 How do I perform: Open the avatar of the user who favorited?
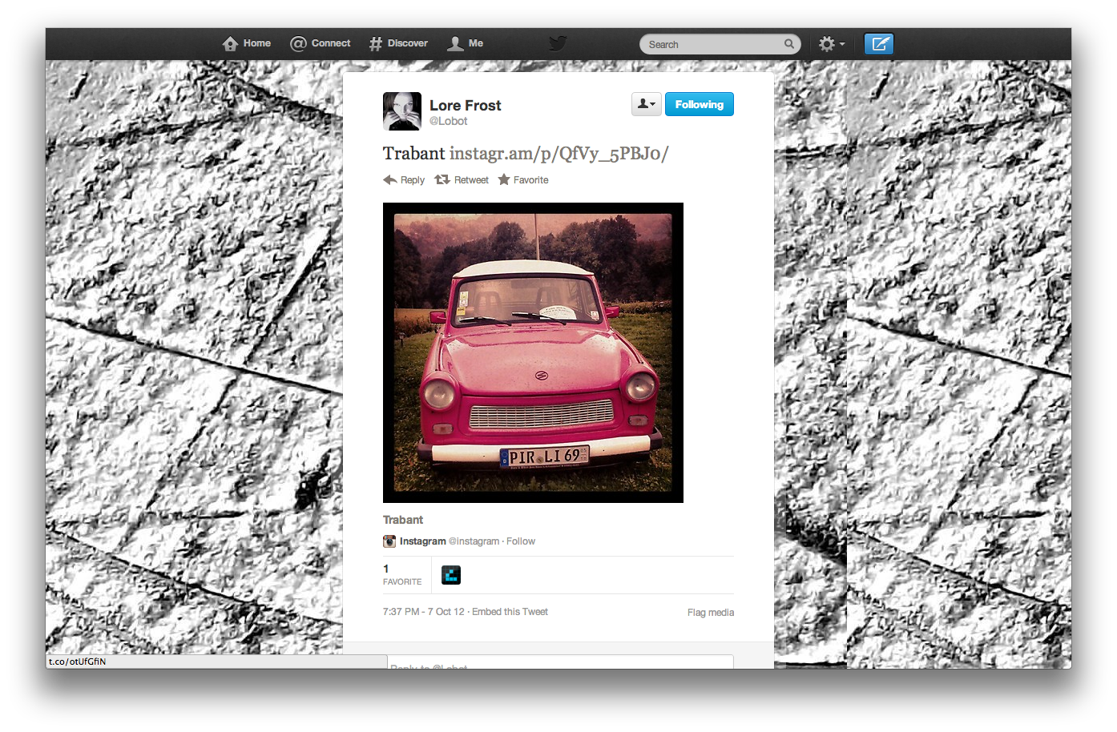tap(451, 575)
